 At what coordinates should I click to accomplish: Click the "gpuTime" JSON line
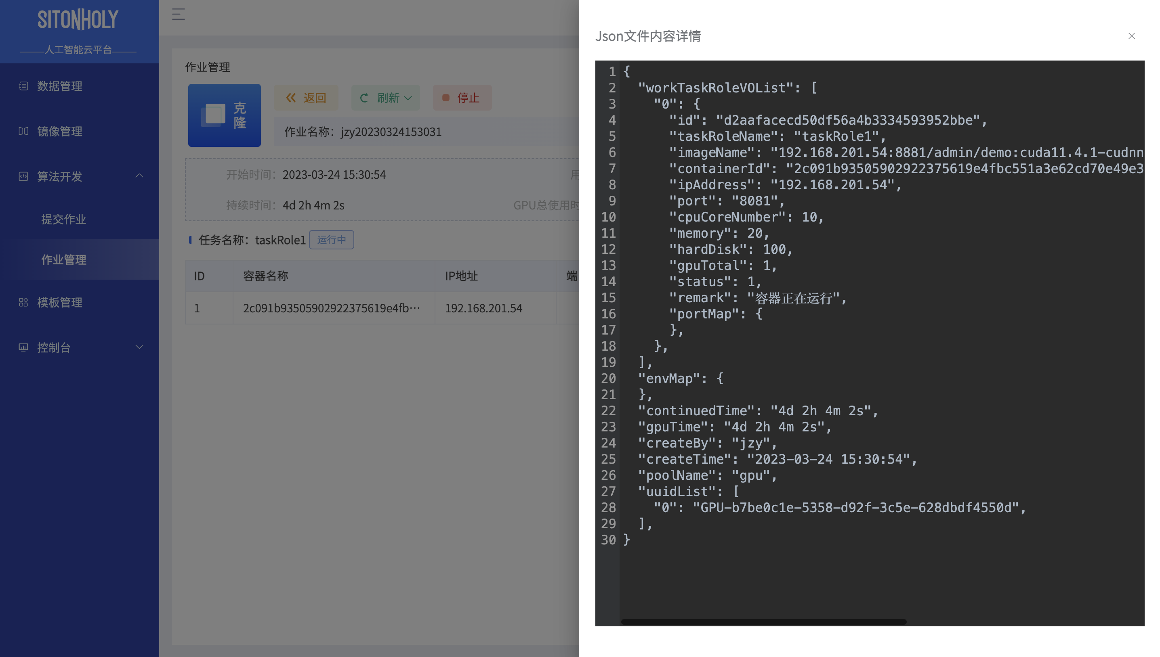click(x=735, y=427)
